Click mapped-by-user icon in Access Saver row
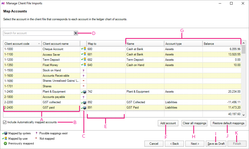This screenshot has width=249, height=149. click(83, 54)
